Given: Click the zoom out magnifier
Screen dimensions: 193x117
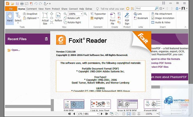Looking at the screenshot, I should pyautogui.click(x=65, y=14).
